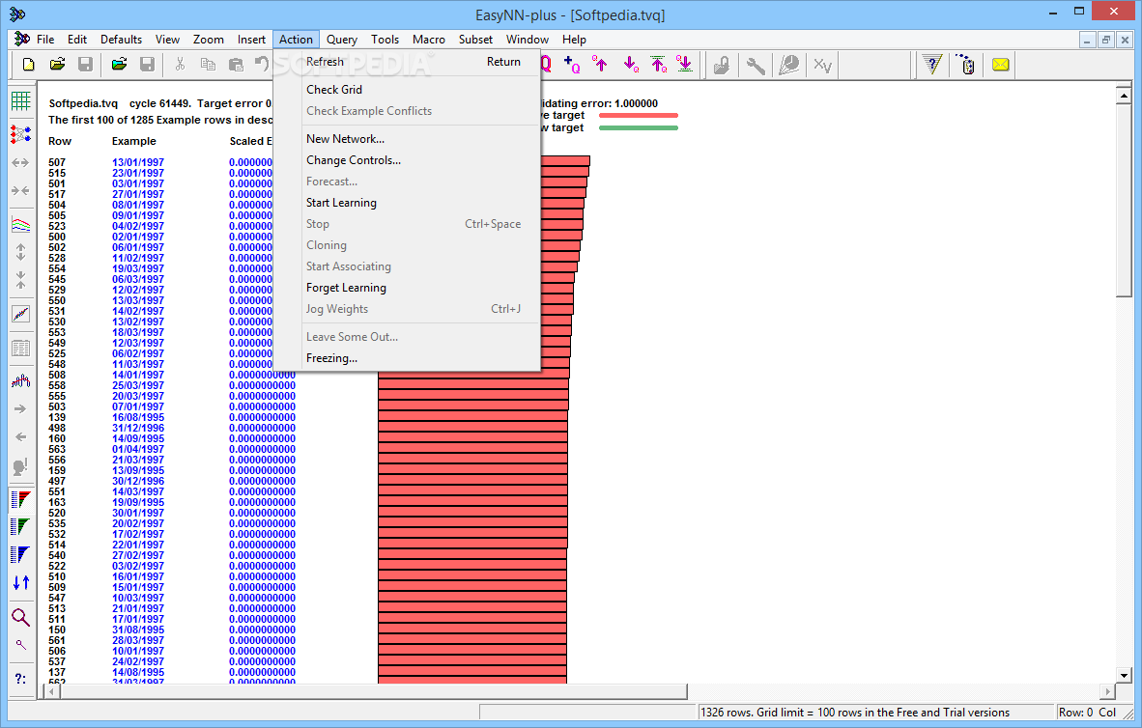Click the Q maximum up-arrow icon

(x=658, y=65)
